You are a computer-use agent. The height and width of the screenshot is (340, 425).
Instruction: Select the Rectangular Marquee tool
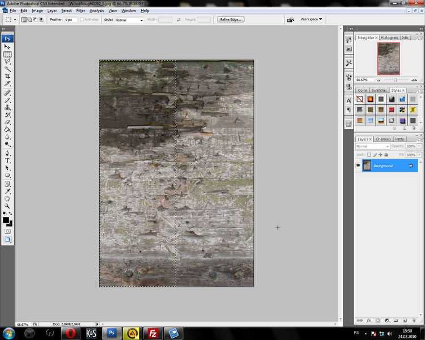tap(7, 54)
